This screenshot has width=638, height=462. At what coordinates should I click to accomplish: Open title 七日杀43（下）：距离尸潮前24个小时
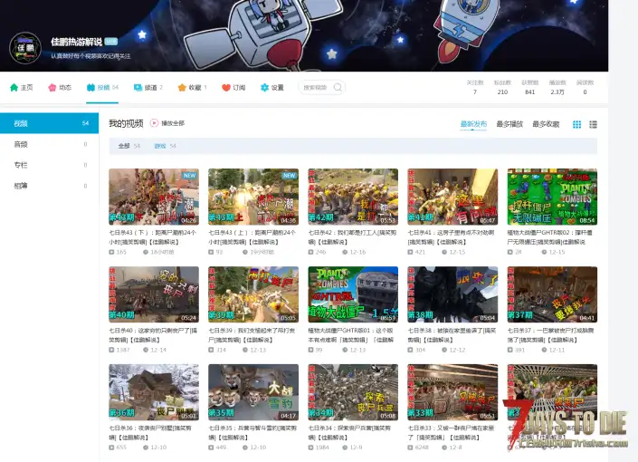coord(153,237)
